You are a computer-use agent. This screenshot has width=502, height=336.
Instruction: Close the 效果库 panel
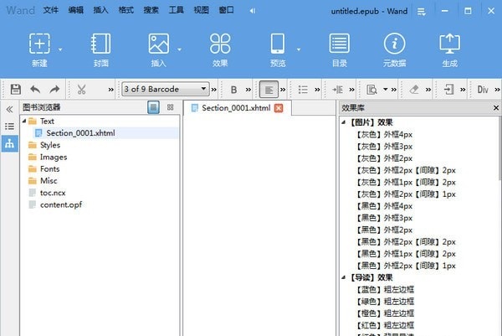coord(496,108)
